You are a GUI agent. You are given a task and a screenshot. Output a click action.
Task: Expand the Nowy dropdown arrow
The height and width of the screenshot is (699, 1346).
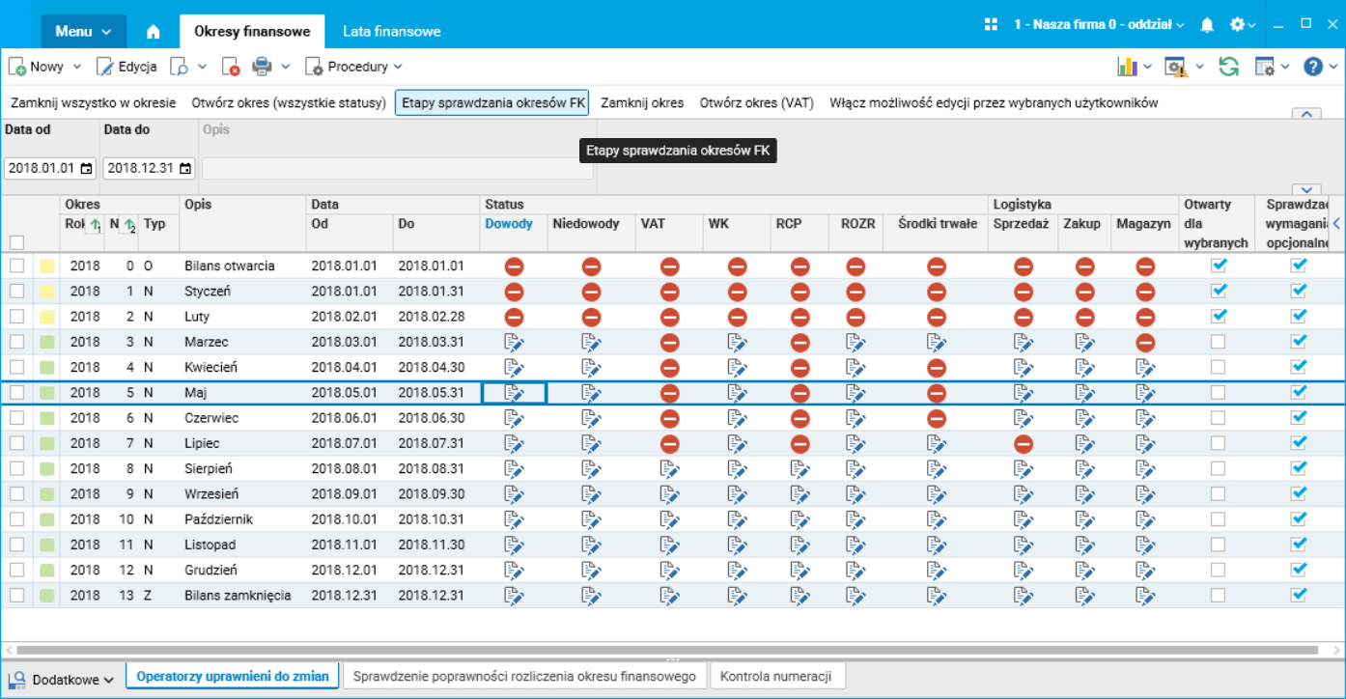pyautogui.click(x=78, y=67)
